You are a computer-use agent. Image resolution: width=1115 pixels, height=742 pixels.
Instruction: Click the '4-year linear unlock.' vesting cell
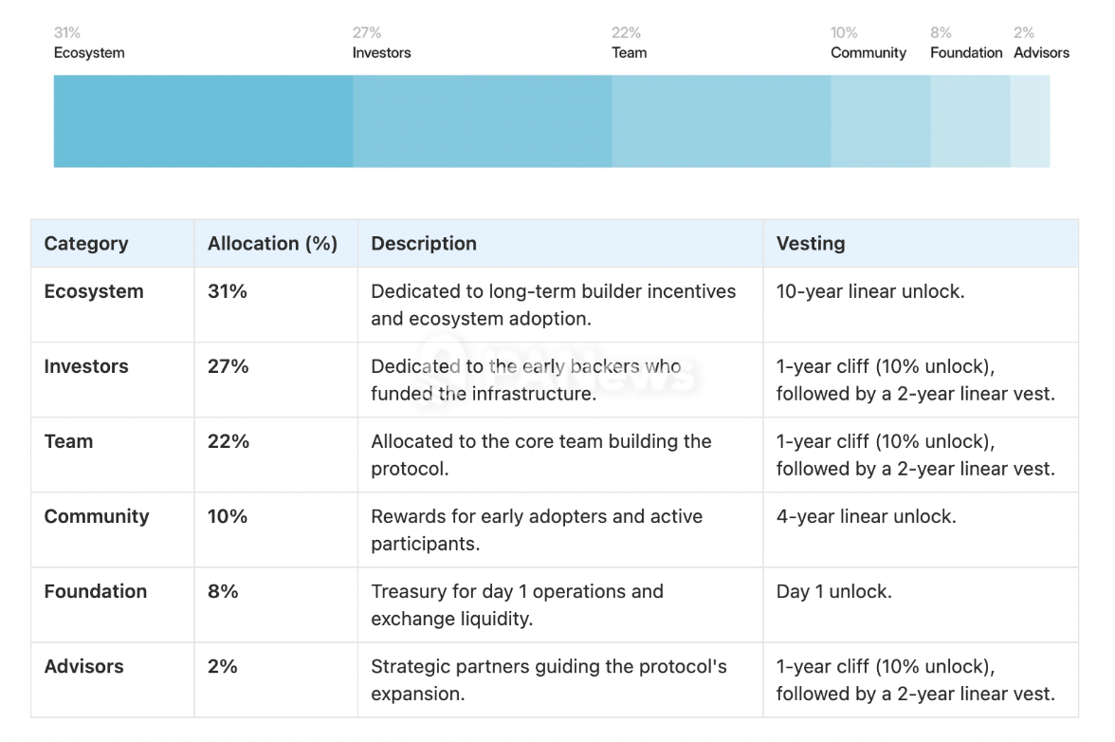point(866,517)
